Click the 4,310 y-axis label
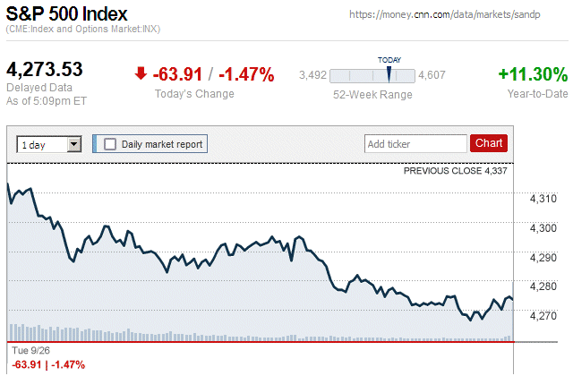This screenshot has height=376, width=573. pos(543,199)
